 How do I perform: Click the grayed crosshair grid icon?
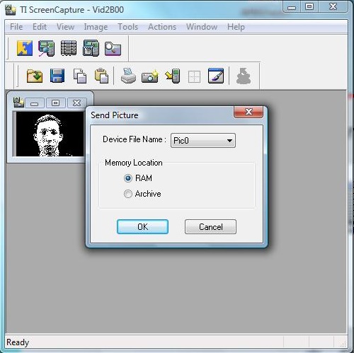[x=194, y=76]
